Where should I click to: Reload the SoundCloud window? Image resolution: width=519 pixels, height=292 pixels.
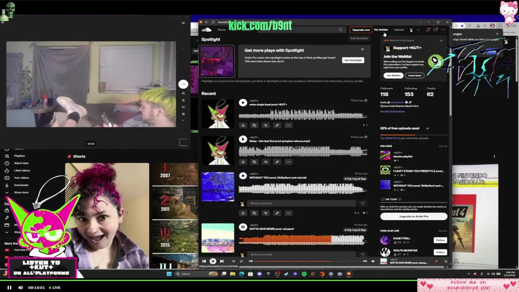[213, 22]
